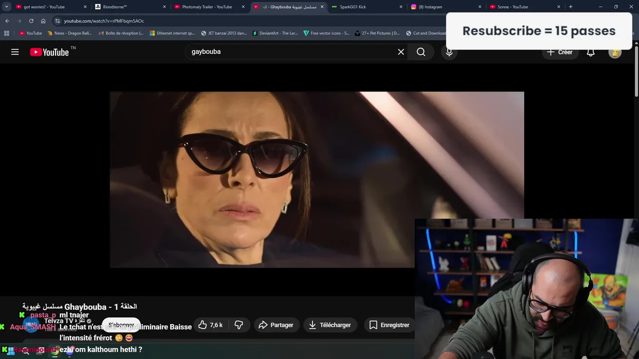Viewport: 639px width, 359px height.
Task: Save the video via Enregistrer
Action: 389,325
